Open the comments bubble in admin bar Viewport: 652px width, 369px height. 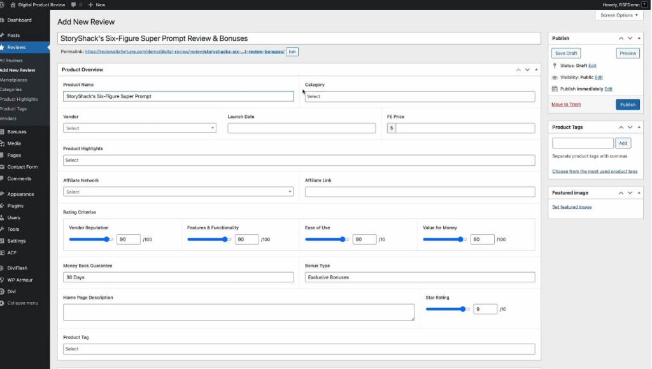coord(74,4)
